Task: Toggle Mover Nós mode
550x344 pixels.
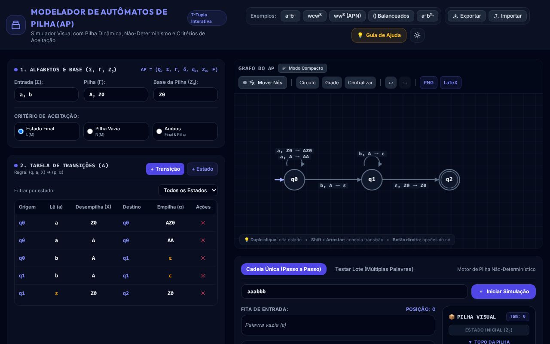Action: [263, 83]
